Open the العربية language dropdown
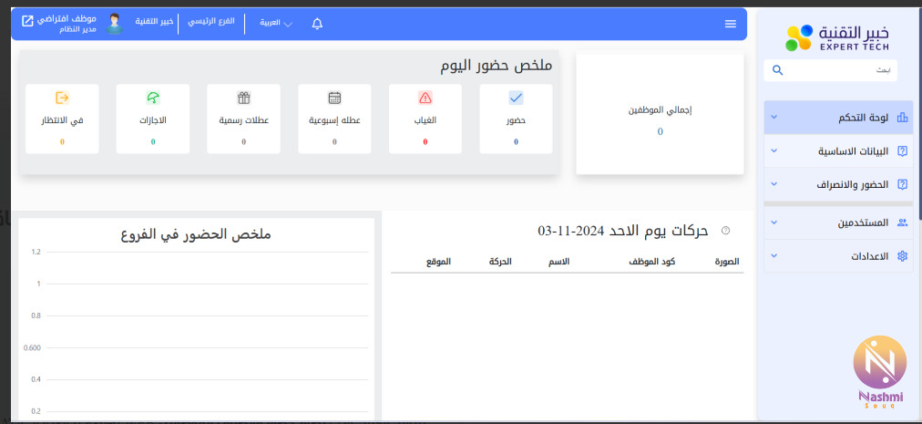 275,23
